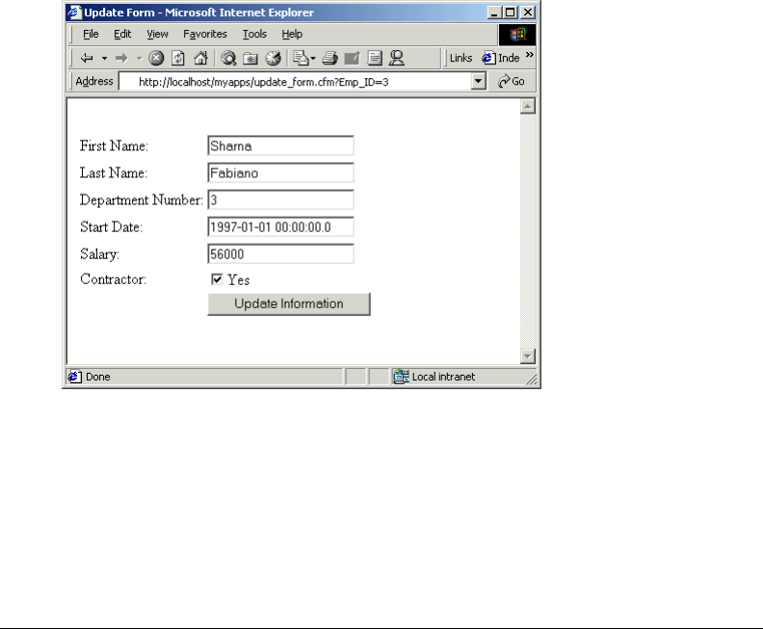Image resolution: width=763 pixels, height=629 pixels.
Task: Open the Inde link shortcut
Action: pos(501,58)
